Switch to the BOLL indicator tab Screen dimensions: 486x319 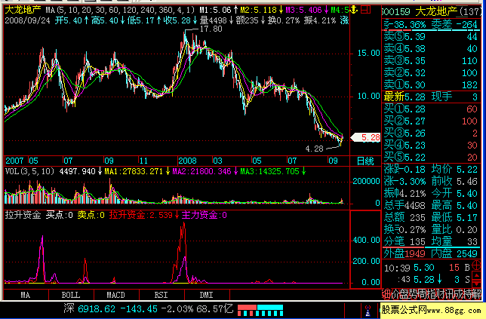[x=71, y=295]
